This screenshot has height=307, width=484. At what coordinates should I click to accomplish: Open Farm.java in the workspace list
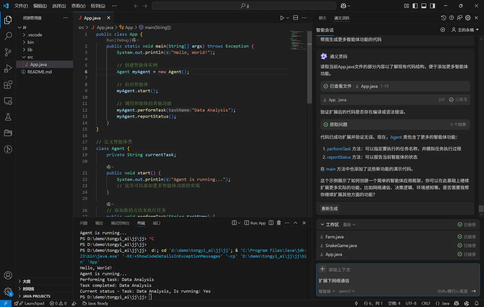pos(334,237)
